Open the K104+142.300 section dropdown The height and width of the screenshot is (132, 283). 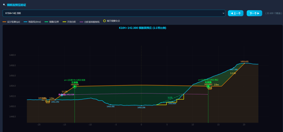pyautogui.click(x=114, y=13)
